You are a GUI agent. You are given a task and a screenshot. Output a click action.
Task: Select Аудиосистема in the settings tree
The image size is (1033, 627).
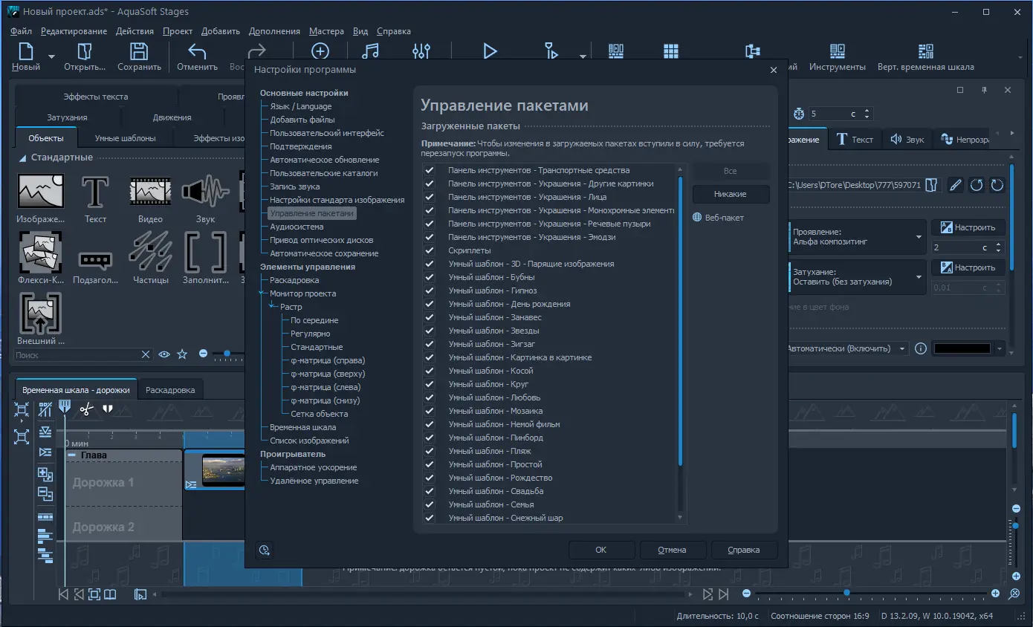(297, 227)
